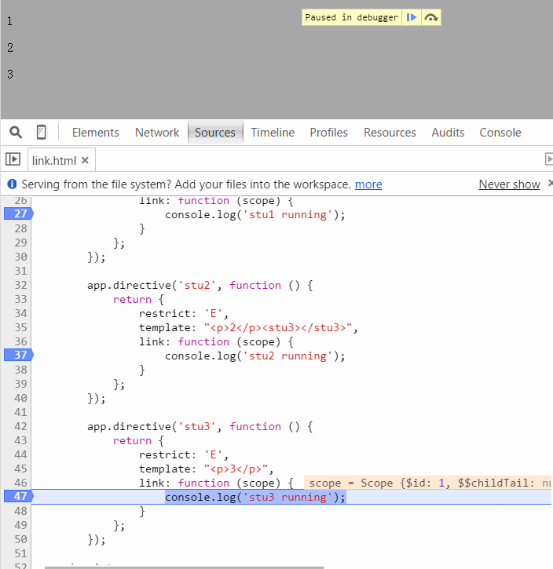Click 'Never show' in the infobar

(x=509, y=184)
